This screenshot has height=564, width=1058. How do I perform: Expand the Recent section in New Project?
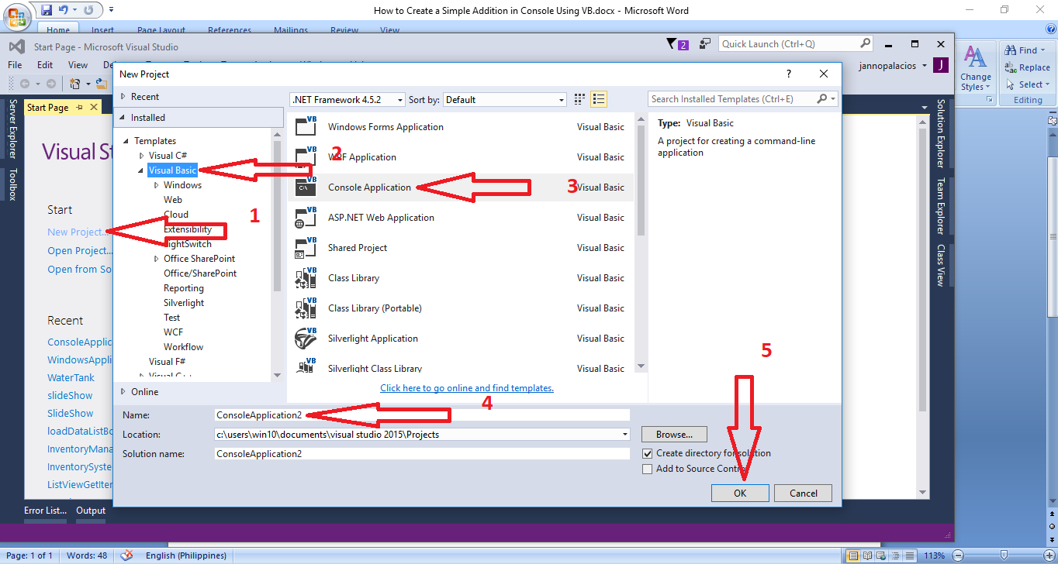pyautogui.click(x=123, y=97)
